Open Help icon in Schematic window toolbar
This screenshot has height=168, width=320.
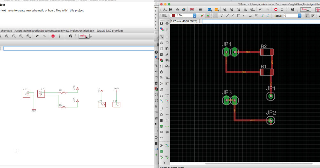71,36
